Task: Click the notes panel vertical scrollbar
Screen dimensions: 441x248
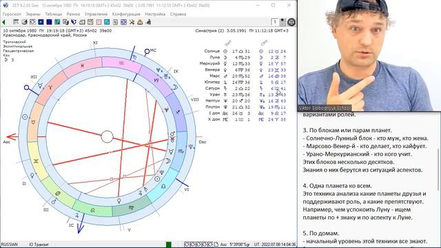Action: pos(438,169)
